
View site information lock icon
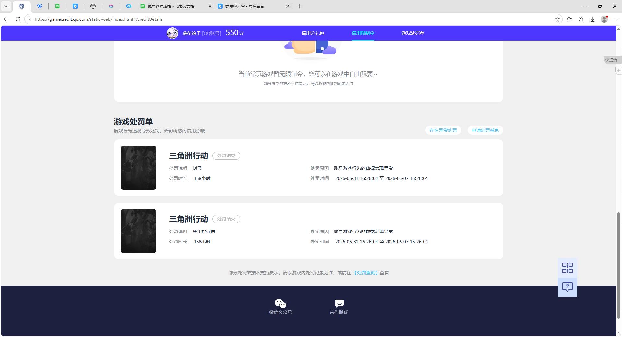pyautogui.click(x=30, y=19)
